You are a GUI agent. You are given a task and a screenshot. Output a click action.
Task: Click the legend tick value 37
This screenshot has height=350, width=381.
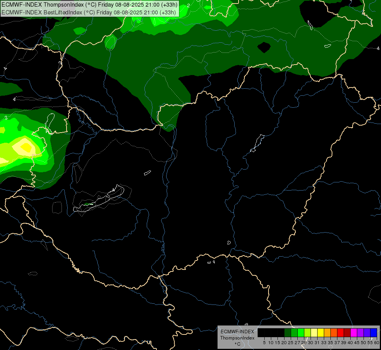coord(337,343)
